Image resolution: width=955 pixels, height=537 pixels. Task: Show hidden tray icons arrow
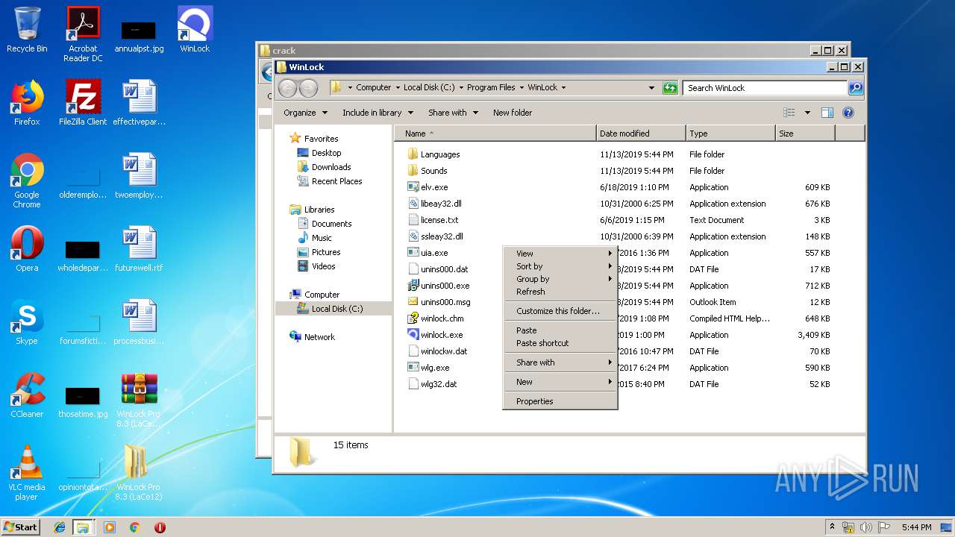click(832, 527)
